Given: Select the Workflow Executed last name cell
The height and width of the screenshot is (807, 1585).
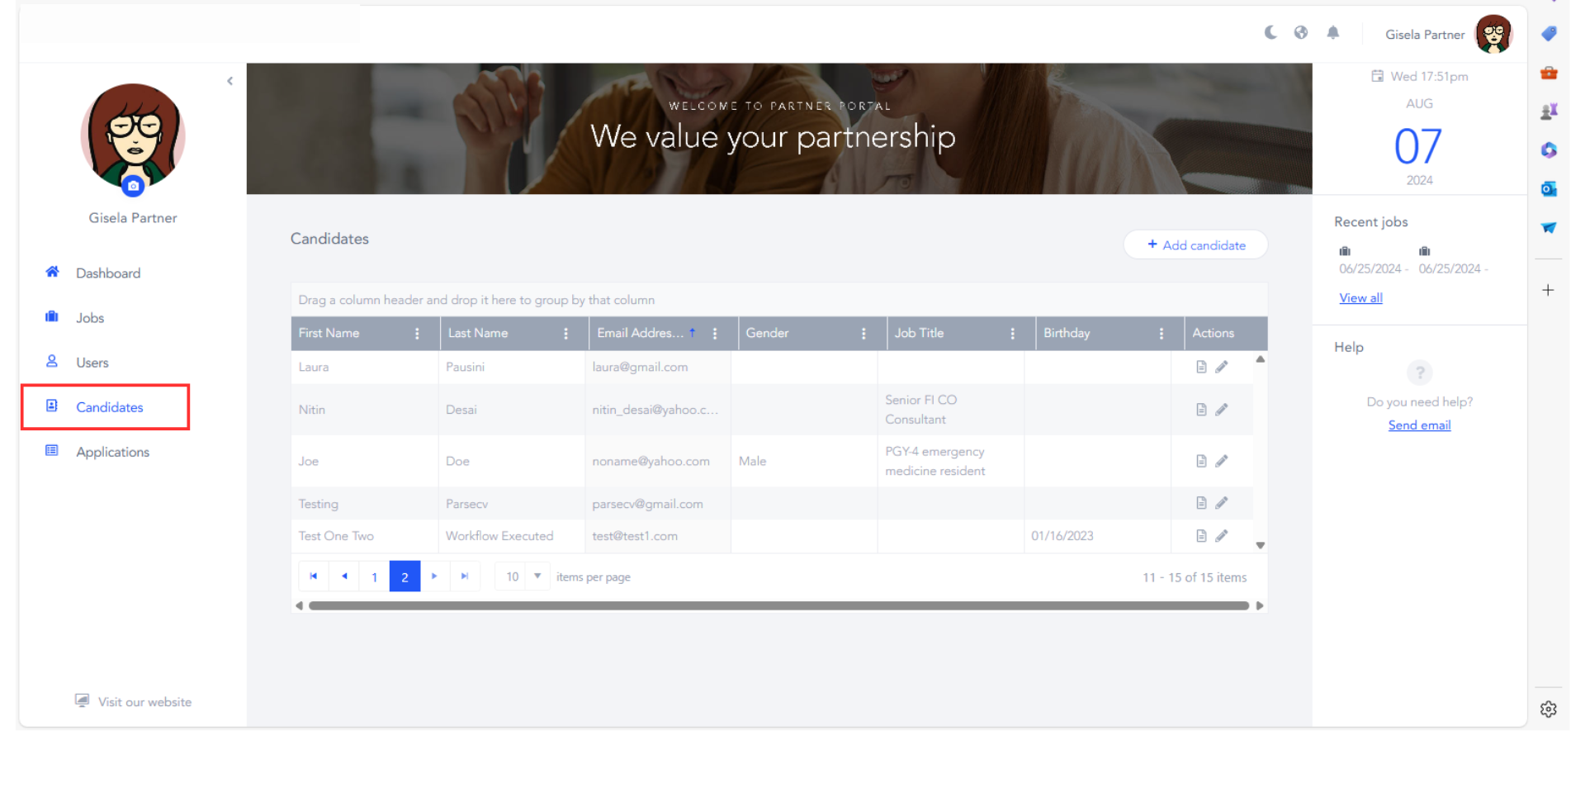Looking at the screenshot, I should point(512,536).
